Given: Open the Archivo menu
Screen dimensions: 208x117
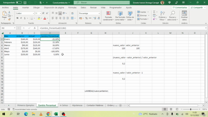Looking at the screenshot, I should coord(5,7).
